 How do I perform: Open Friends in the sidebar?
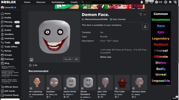(10, 26)
